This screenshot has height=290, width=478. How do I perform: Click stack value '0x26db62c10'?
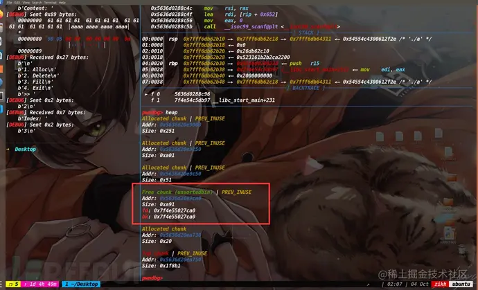coord(253,51)
